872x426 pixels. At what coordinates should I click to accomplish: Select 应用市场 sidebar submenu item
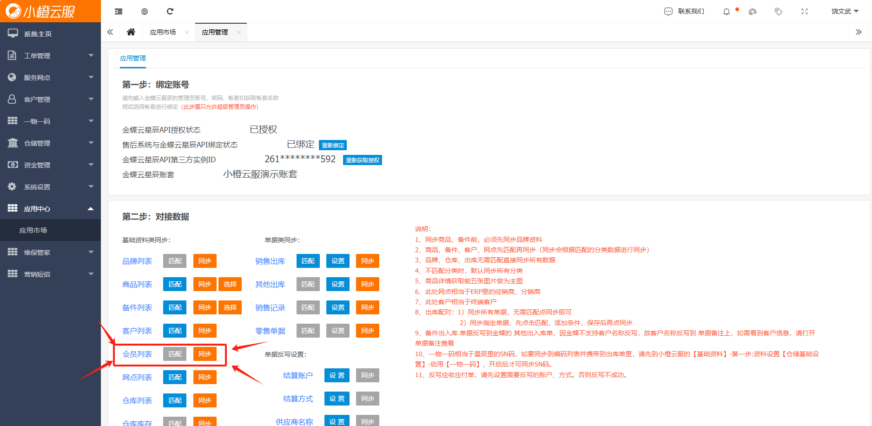point(50,230)
